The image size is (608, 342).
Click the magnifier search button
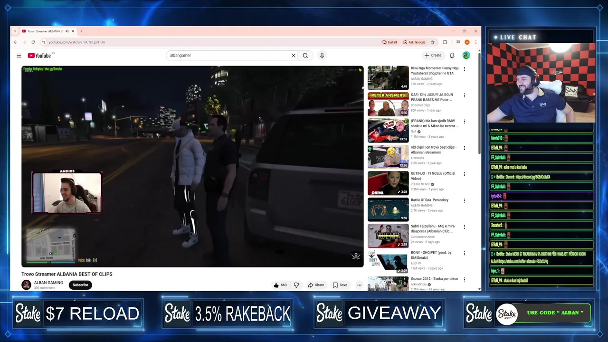305,56
